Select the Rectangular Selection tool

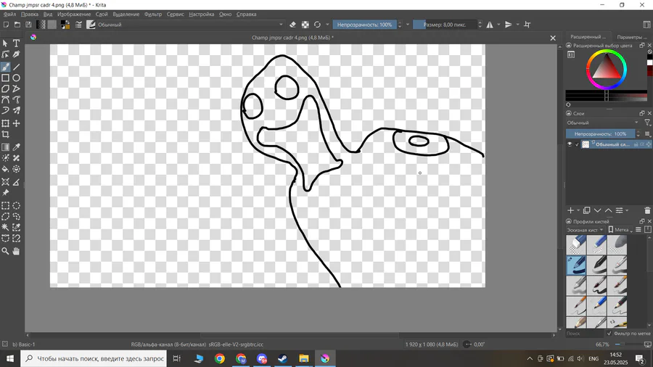(5, 206)
